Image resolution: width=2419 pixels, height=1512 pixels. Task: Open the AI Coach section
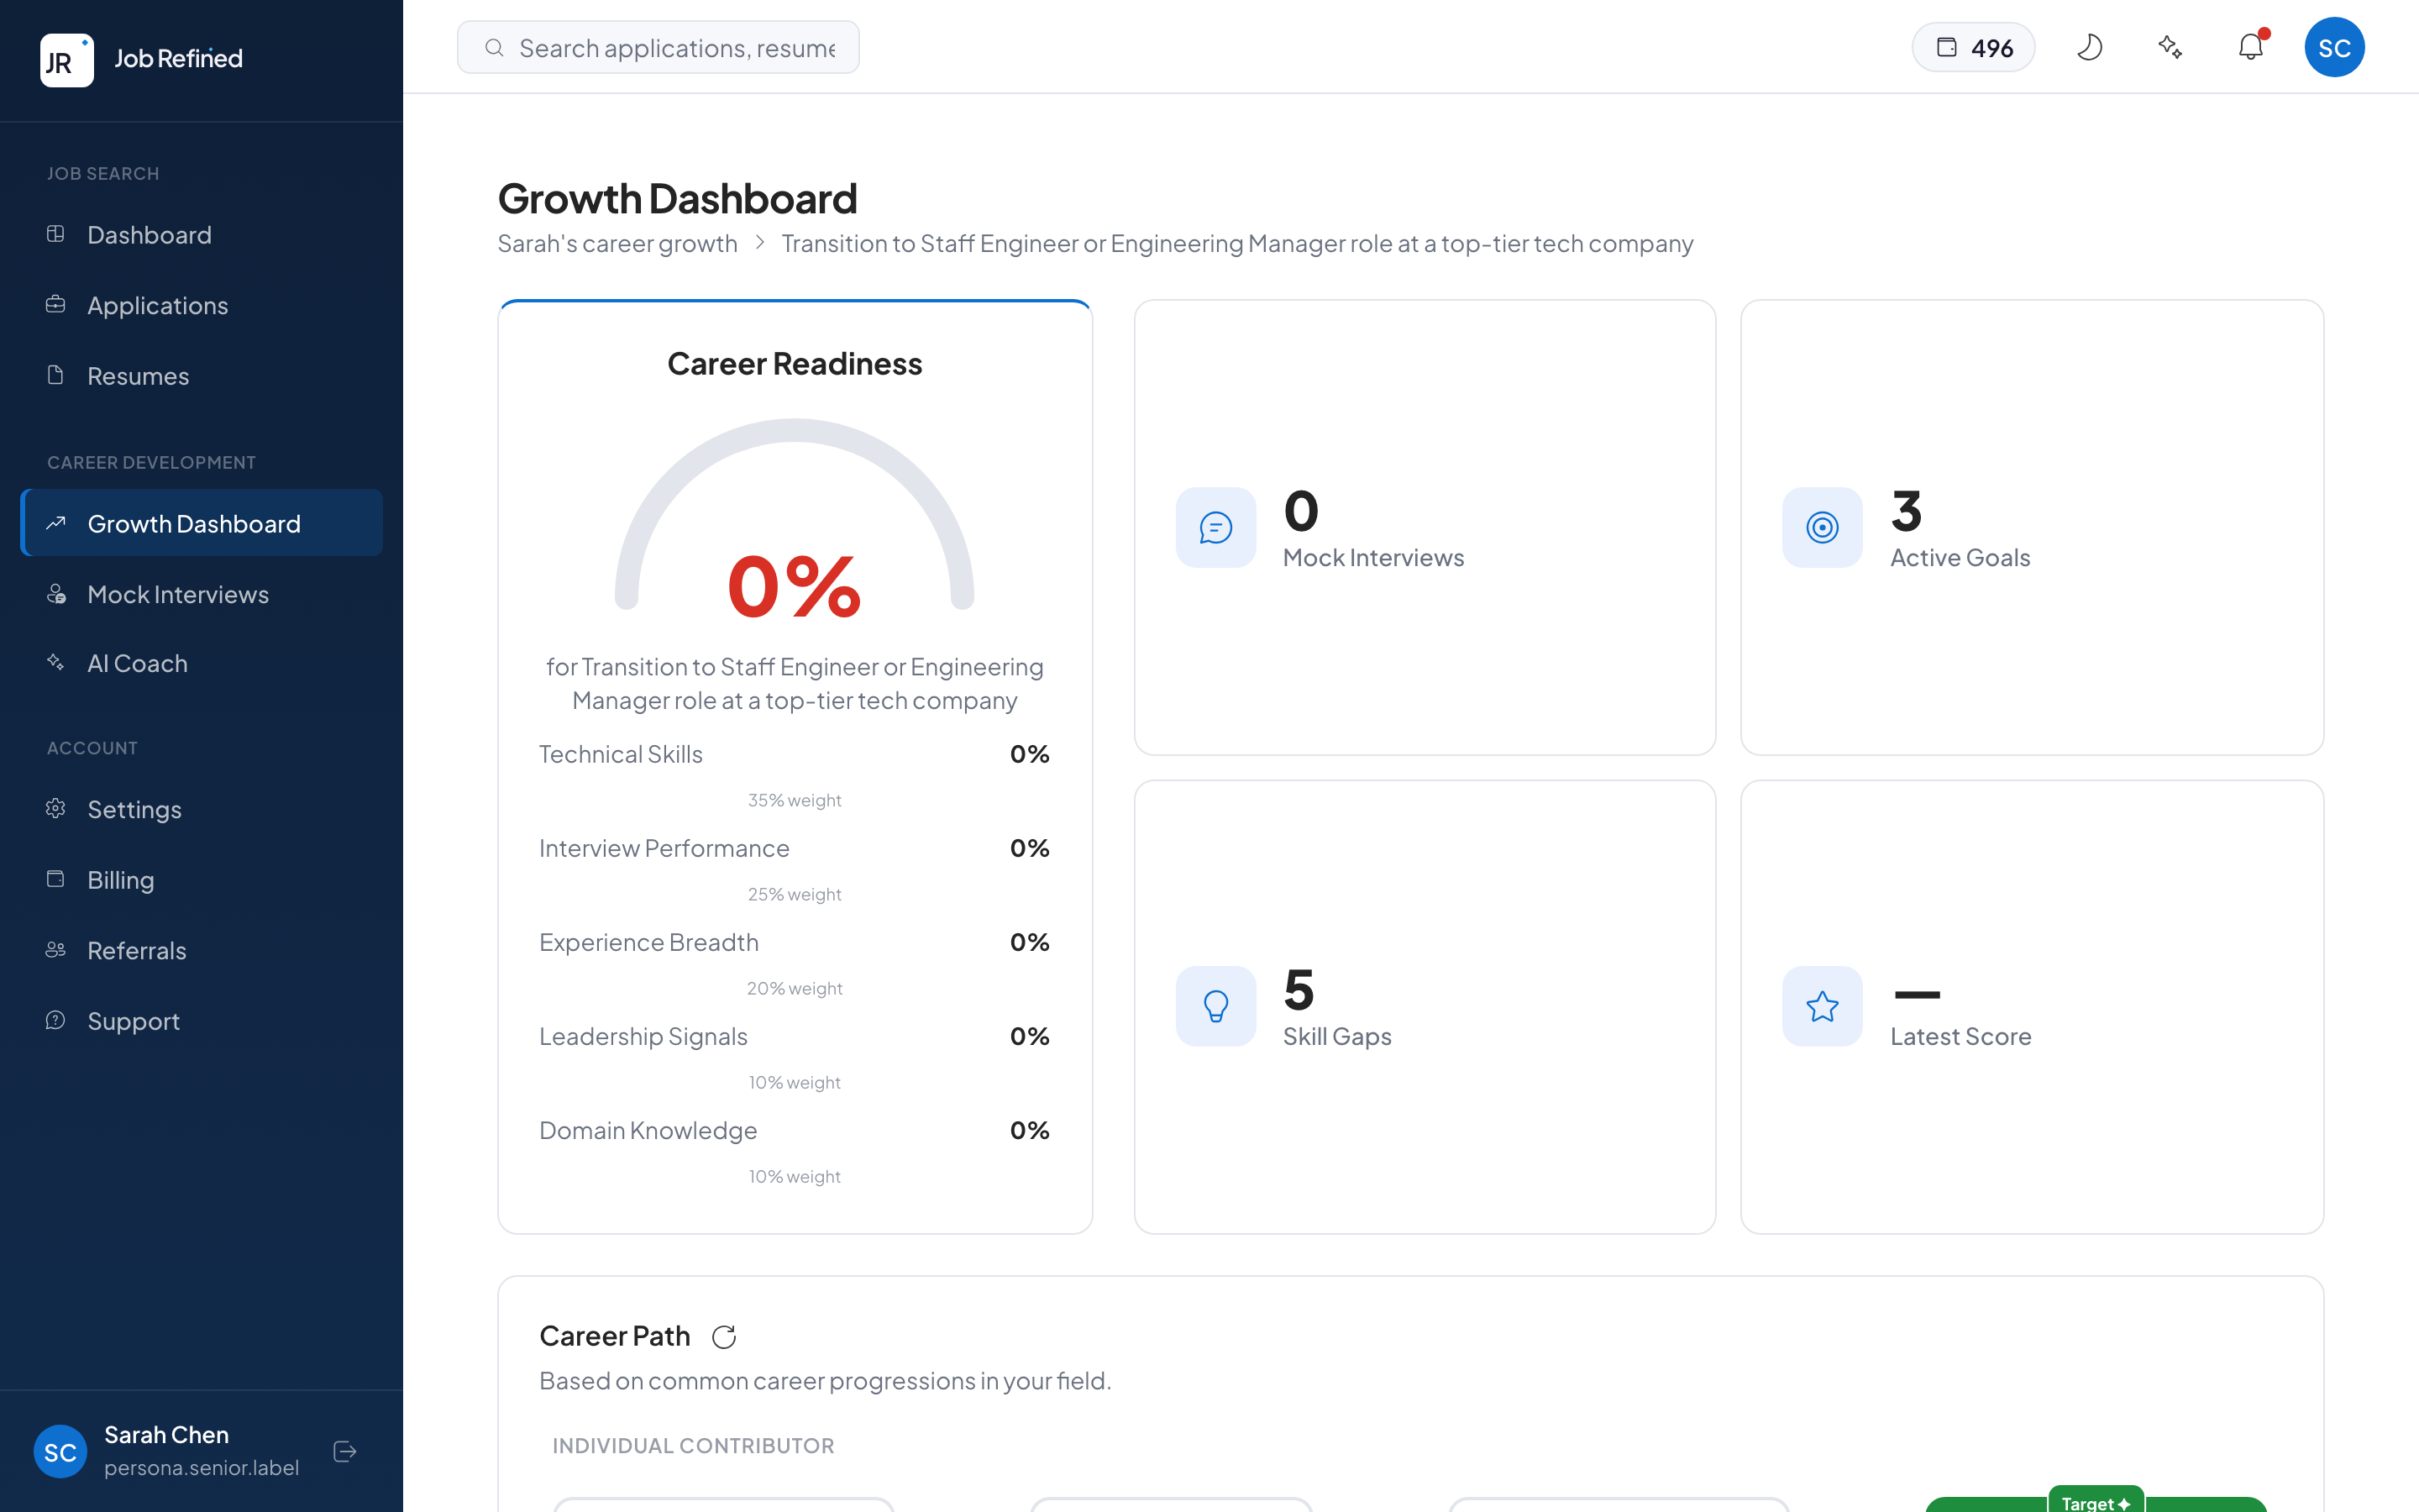(x=137, y=663)
